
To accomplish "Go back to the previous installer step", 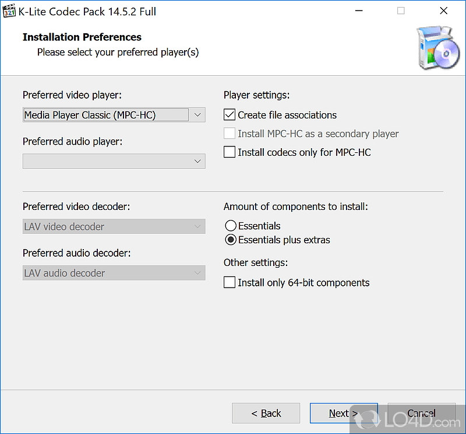I will [x=266, y=413].
